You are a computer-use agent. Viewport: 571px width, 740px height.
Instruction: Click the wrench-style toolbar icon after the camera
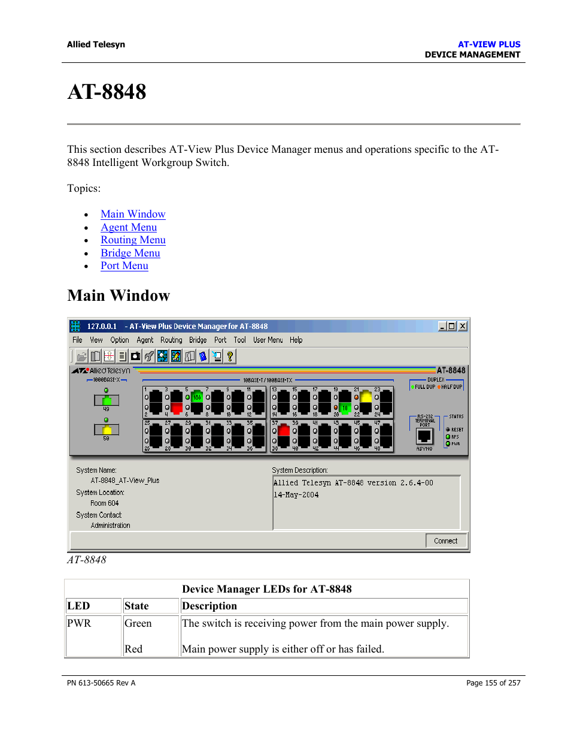[x=149, y=356]
